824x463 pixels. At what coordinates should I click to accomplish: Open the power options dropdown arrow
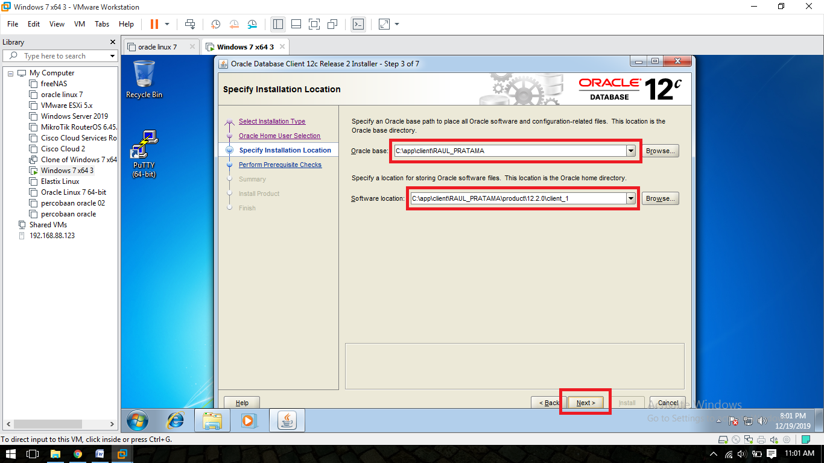point(167,24)
